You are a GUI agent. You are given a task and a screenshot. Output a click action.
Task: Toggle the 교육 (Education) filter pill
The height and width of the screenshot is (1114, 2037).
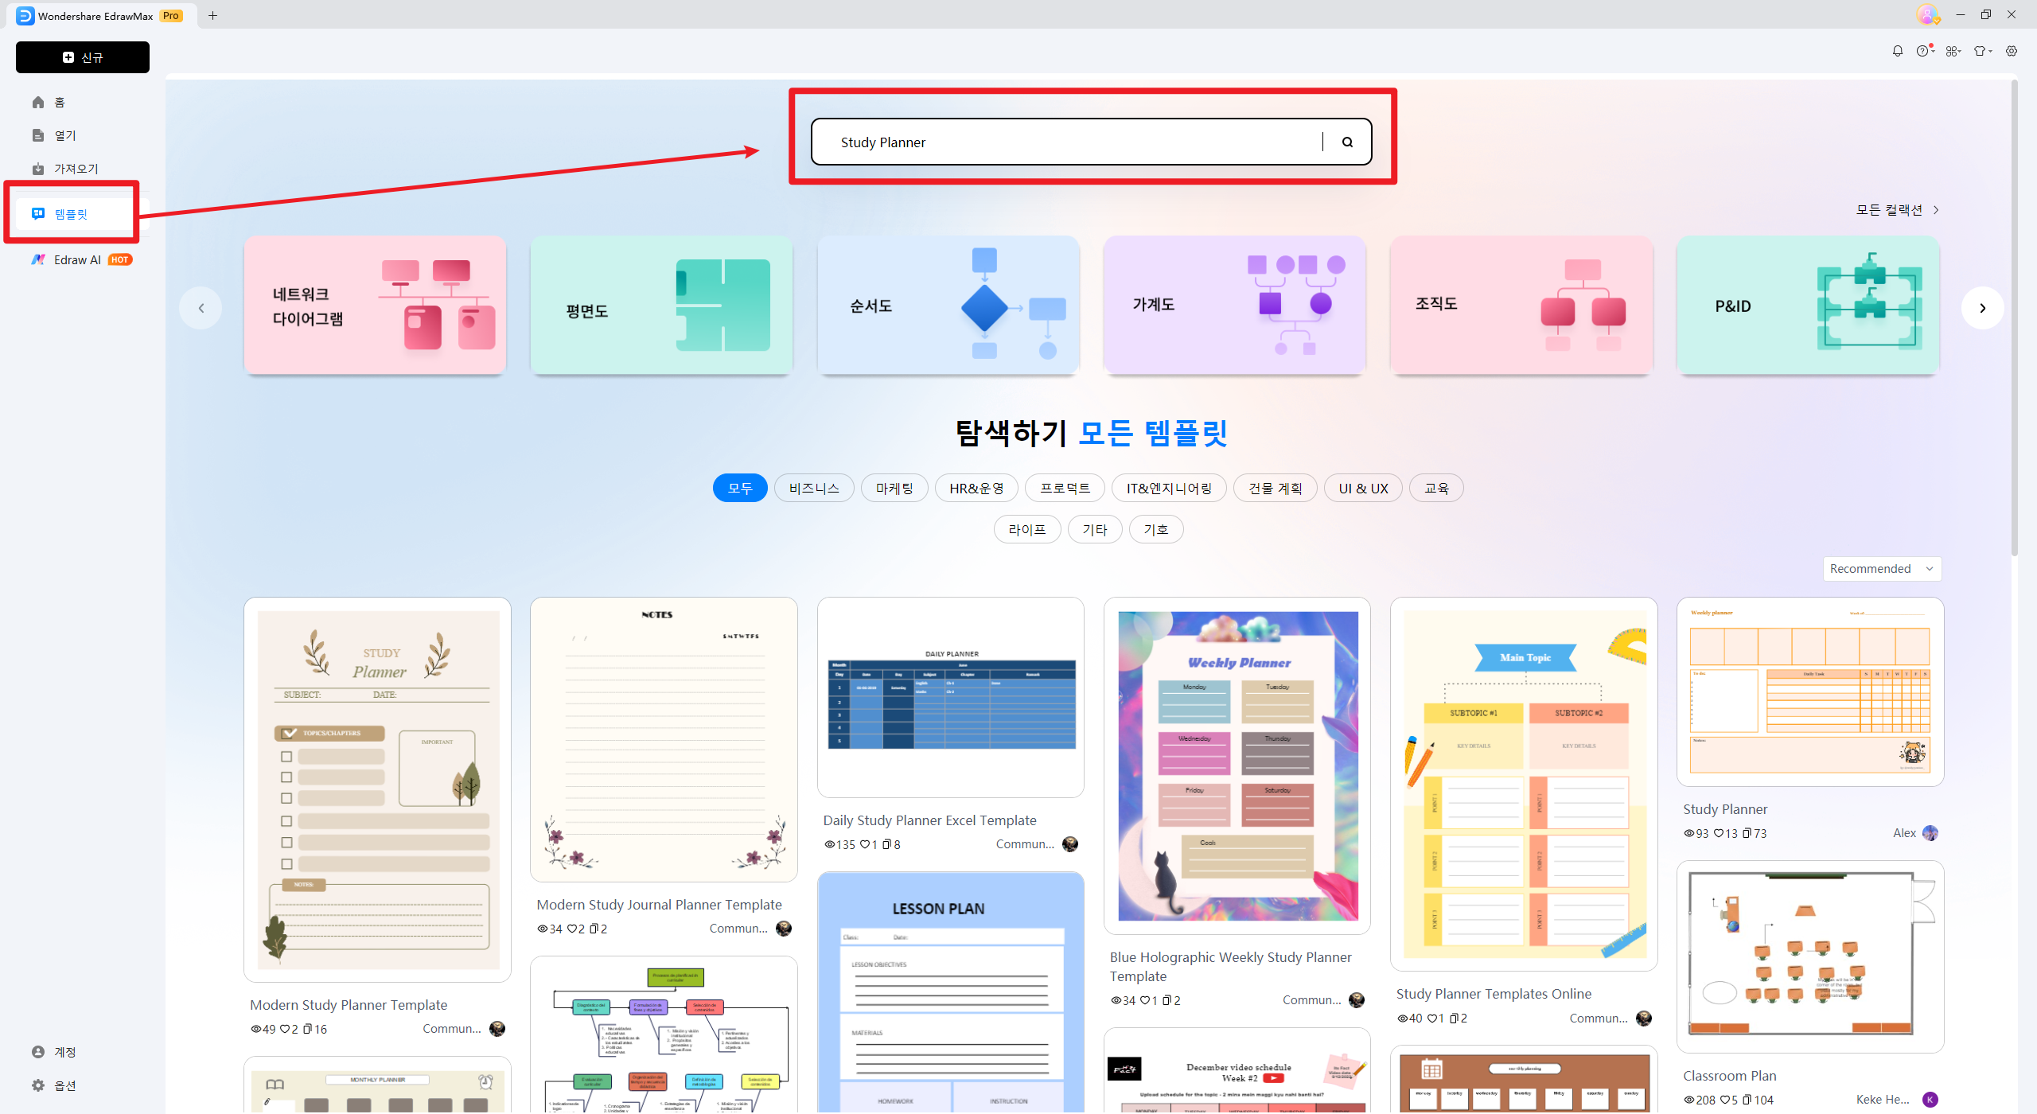coord(1435,488)
